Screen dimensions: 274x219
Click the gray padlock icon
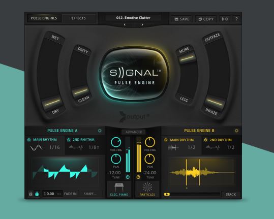coord(31,194)
